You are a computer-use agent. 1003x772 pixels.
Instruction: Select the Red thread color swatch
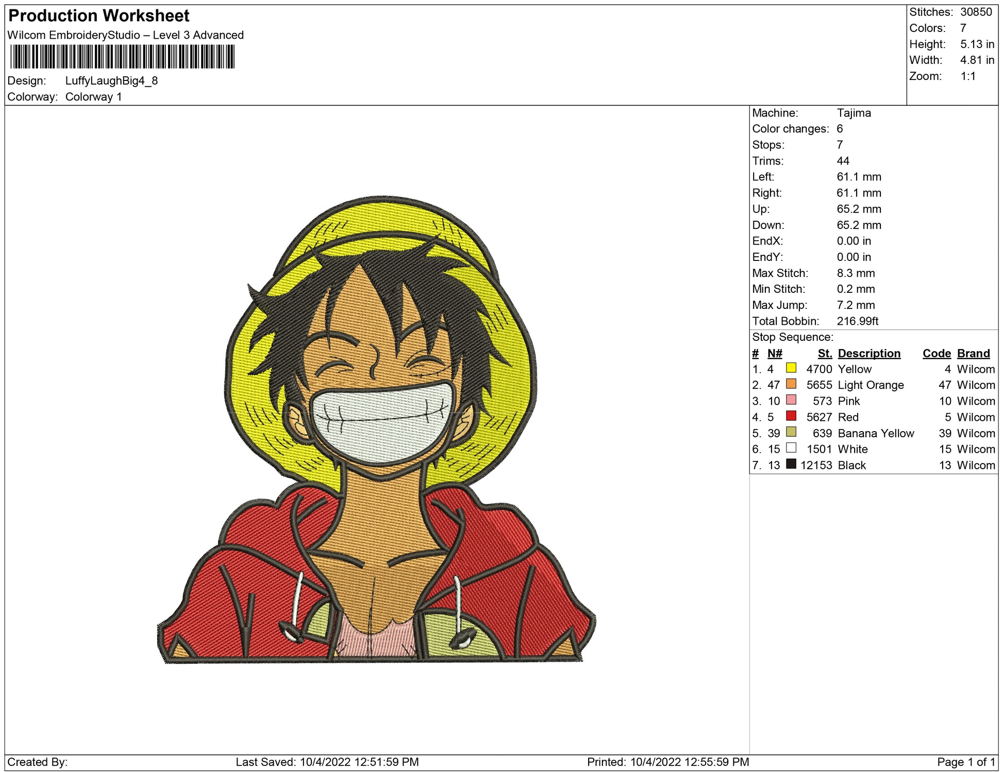click(x=791, y=416)
